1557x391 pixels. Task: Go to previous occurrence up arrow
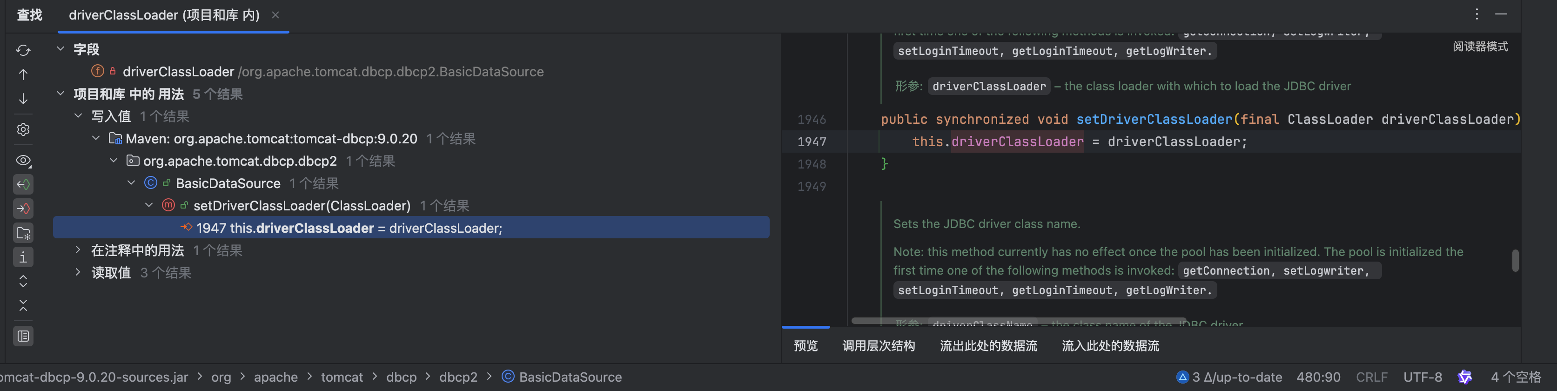[23, 74]
